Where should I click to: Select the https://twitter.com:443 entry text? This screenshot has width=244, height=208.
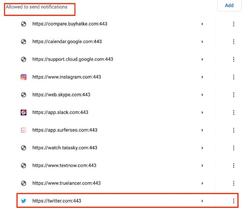[x=57, y=201]
